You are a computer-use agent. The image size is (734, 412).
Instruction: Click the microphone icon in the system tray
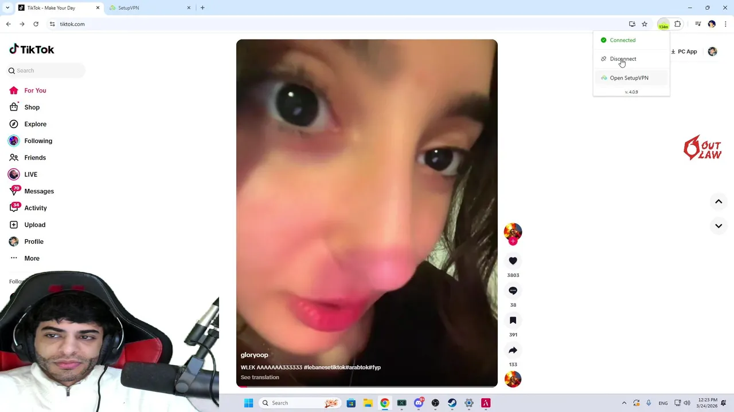pyautogui.click(x=649, y=403)
